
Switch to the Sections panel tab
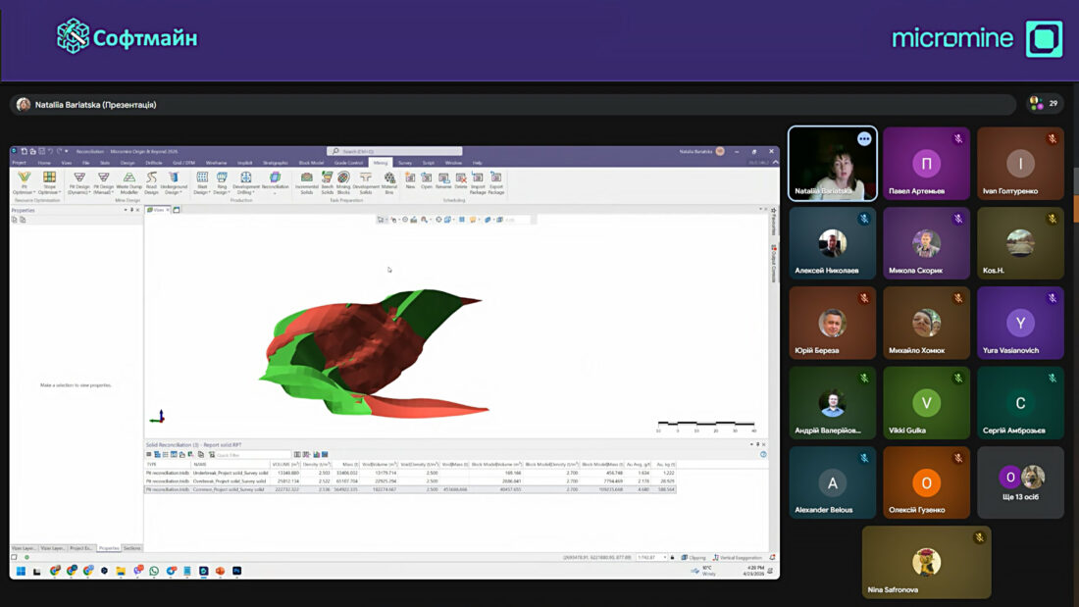132,548
